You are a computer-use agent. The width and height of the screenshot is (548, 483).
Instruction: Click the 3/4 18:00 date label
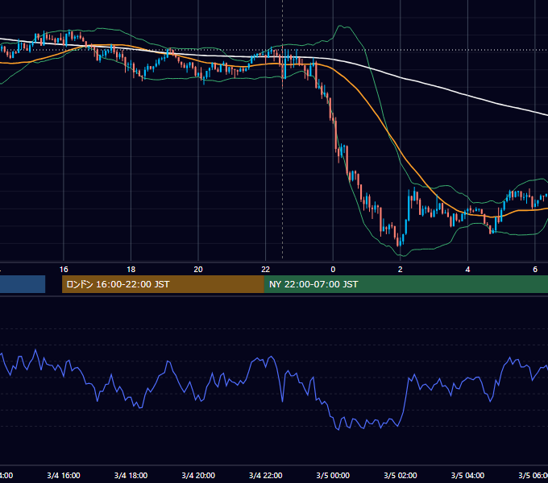(x=131, y=475)
